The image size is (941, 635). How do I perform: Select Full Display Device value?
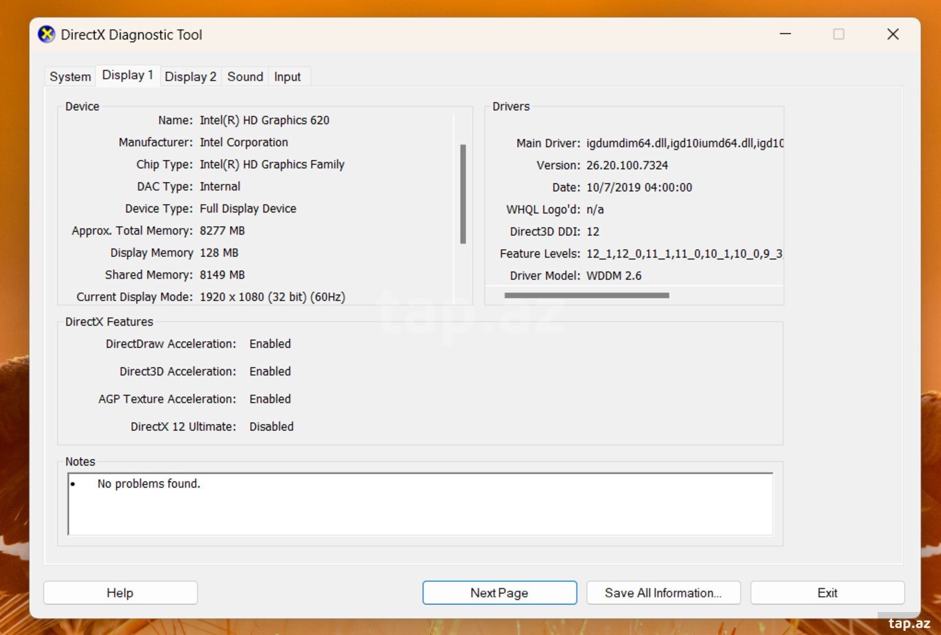[x=248, y=209]
